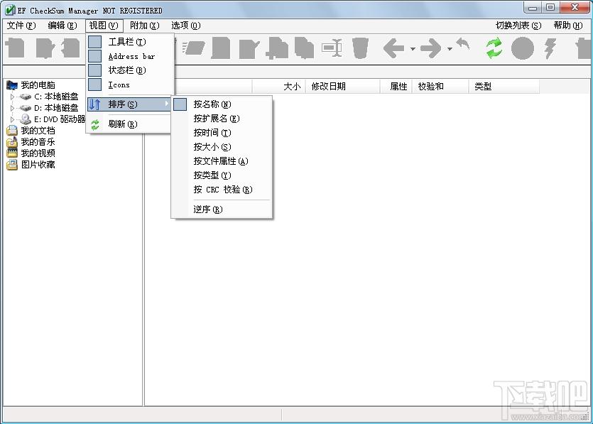Toggle the Icons checkbox in view menu
The width and height of the screenshot is (593, 424).
point(94,85)
